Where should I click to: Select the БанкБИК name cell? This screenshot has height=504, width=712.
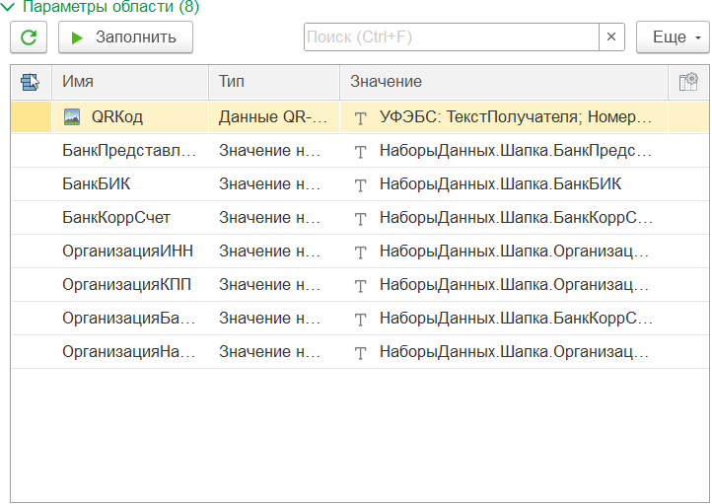(130, 184)
